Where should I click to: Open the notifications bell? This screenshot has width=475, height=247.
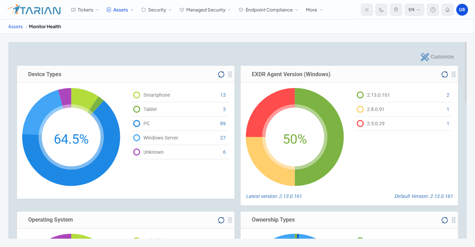[x=448, y=10]
